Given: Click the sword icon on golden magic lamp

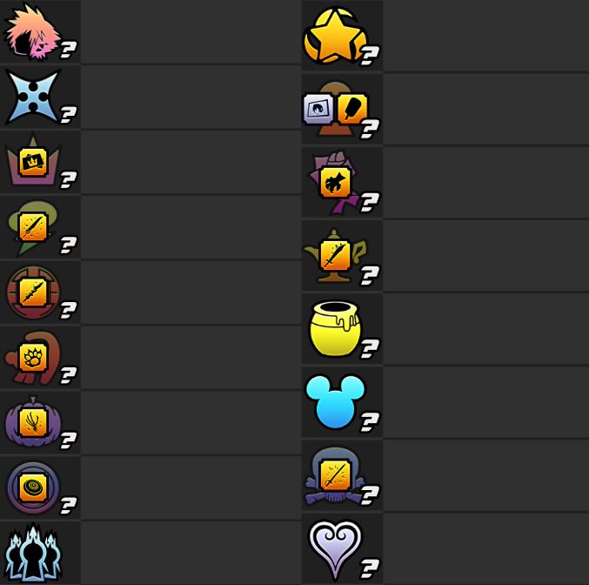Looking at the screenshot, I should pos(336,256).
